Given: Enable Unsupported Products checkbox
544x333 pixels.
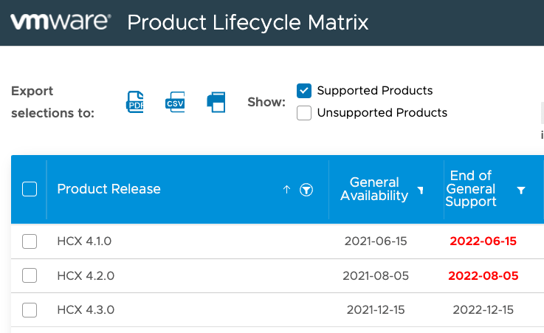Looking at the screenshot, I should 303,113.
